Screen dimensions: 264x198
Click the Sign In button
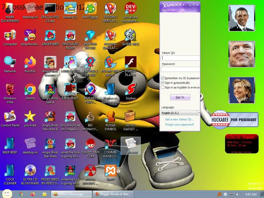(x=180, y=97)
